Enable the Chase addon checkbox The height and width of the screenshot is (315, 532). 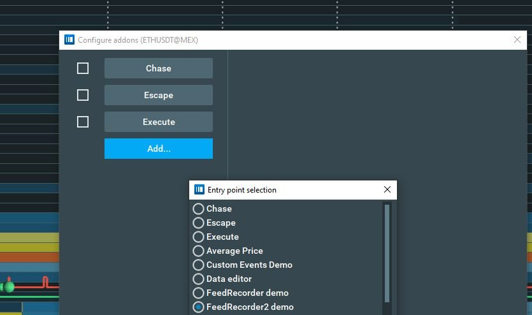pos(83,68)
